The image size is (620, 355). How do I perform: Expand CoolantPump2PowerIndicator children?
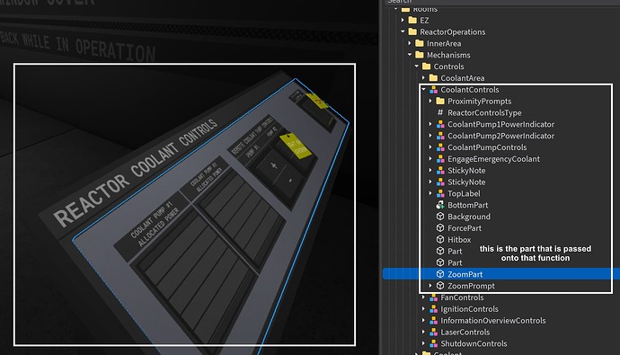click(430, 136)
